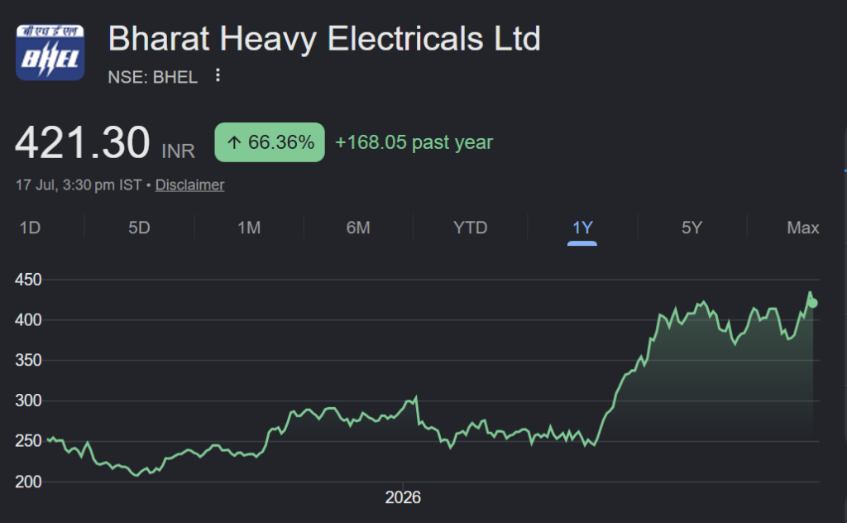This screenshot has width=847, height=523.
Task: Click the NSE: BHEL ticker label
Action: (x=153, y=77)
